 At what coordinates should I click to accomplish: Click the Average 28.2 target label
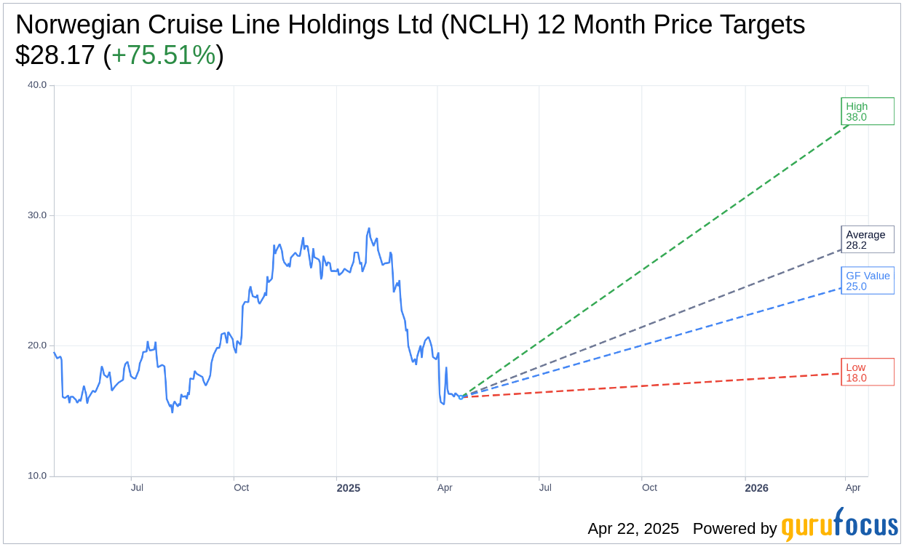click(867, 239)
